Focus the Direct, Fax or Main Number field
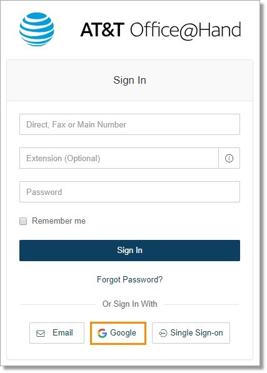The width and height of the screenshot is (267, 373). (129, 124)
